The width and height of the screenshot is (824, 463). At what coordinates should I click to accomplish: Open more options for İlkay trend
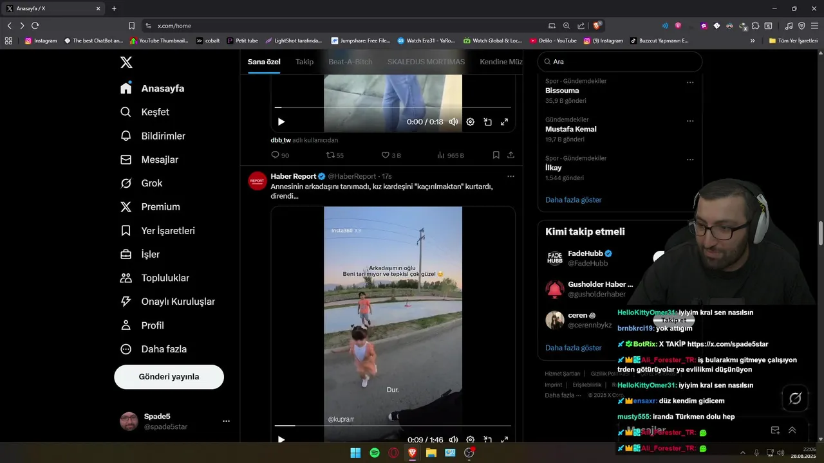(x=690, y=159)
